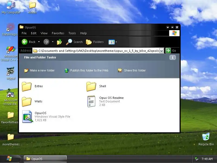Open the View menu
This screenshot has height=163, width=217.
44,33
